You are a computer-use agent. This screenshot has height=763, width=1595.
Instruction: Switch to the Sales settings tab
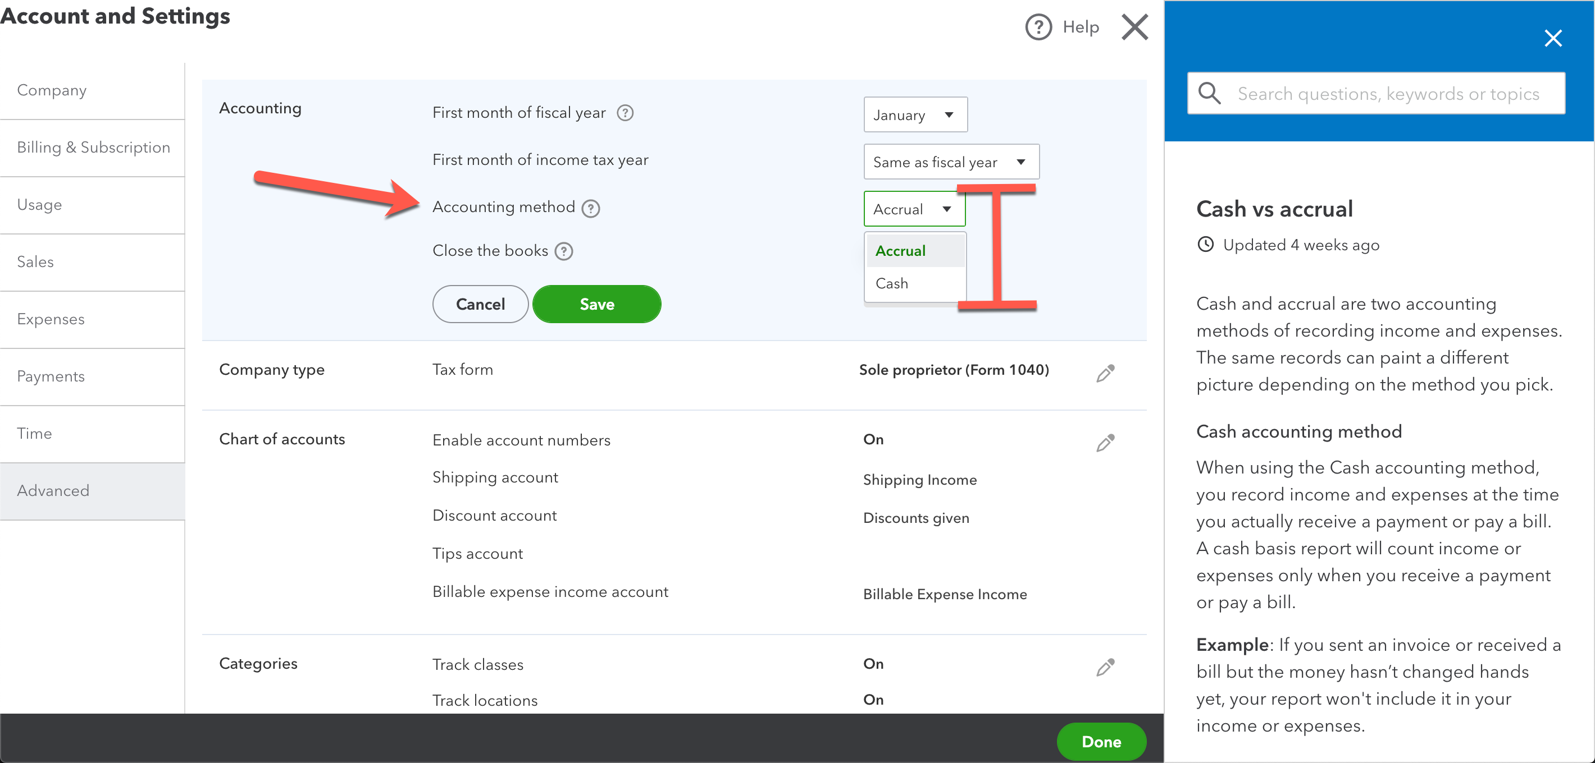pyautogui.click(x=35, y=261)
